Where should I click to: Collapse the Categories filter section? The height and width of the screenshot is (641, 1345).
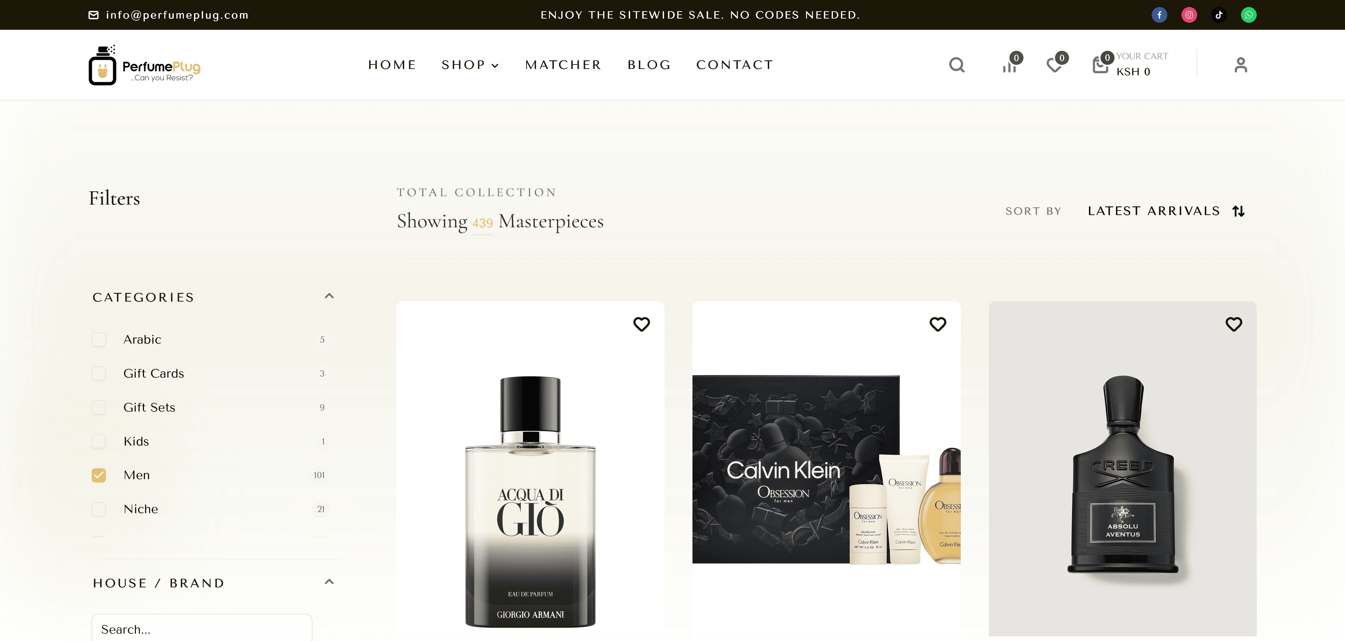(x=329, y=296)
